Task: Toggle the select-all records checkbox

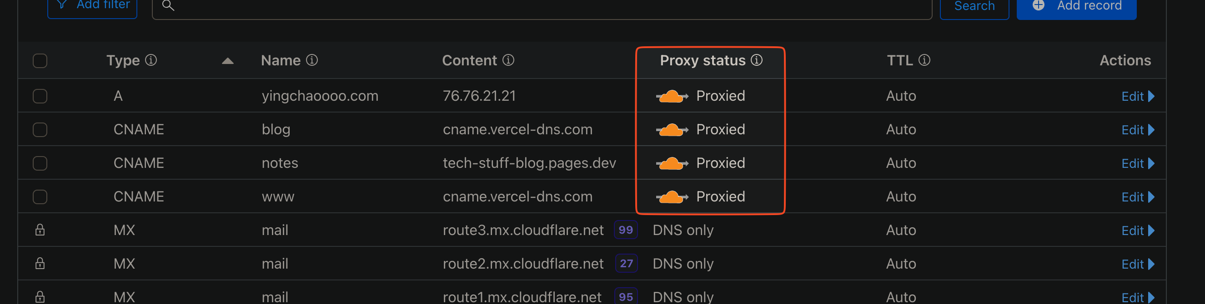Action: click(x=40, y=61)
